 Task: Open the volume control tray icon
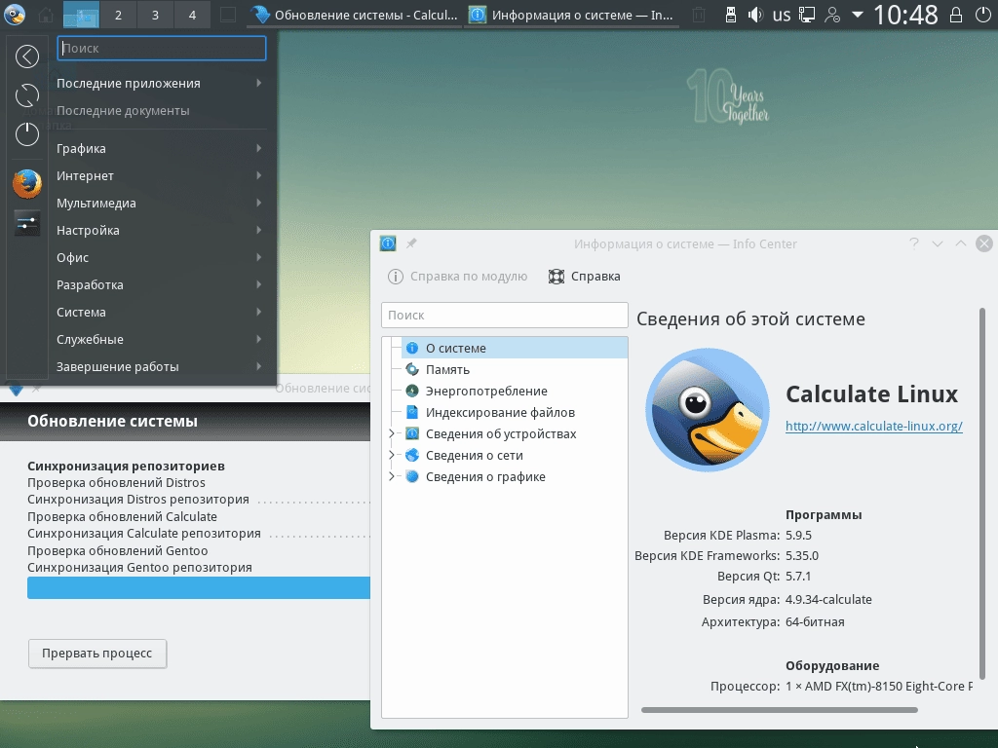pyautogui.click(x=755, y=14)
